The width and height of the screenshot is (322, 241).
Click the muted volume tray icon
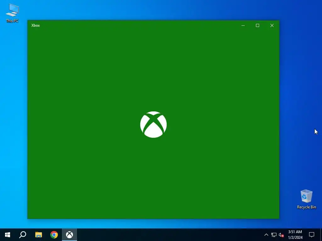pos(281,235)
